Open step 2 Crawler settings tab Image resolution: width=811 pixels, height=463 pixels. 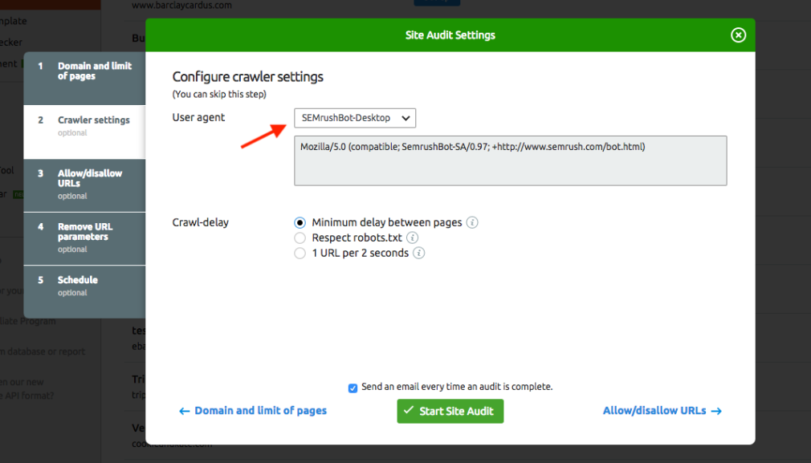coord(85,132)
